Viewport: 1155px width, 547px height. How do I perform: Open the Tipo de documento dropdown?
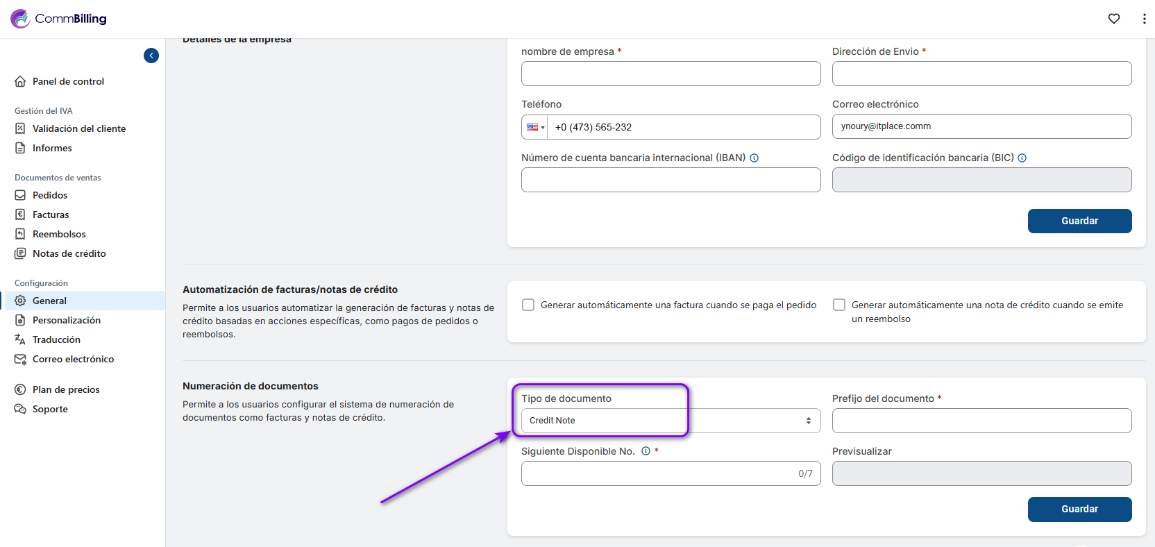pos(671,421)
